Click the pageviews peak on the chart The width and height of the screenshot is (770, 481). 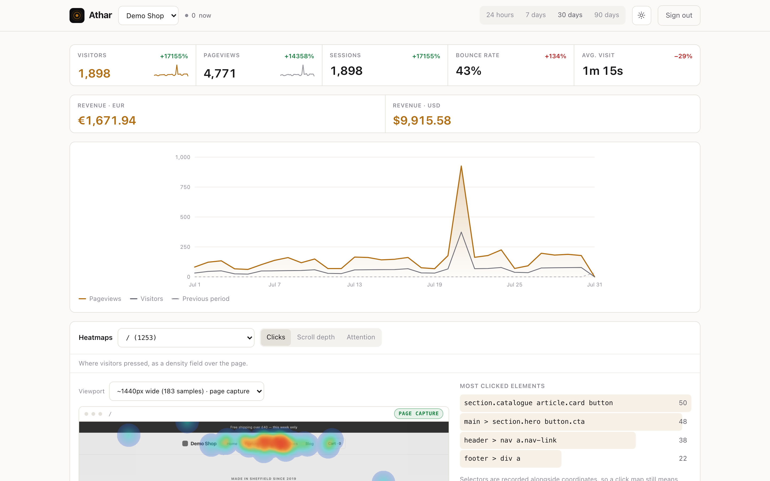pyautogui.click(x=461, y=166)
